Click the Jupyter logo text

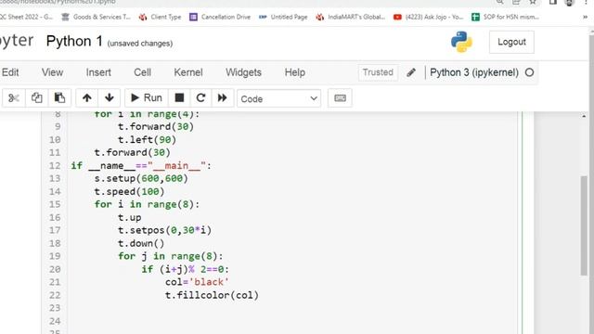click(x=17, y=41)
